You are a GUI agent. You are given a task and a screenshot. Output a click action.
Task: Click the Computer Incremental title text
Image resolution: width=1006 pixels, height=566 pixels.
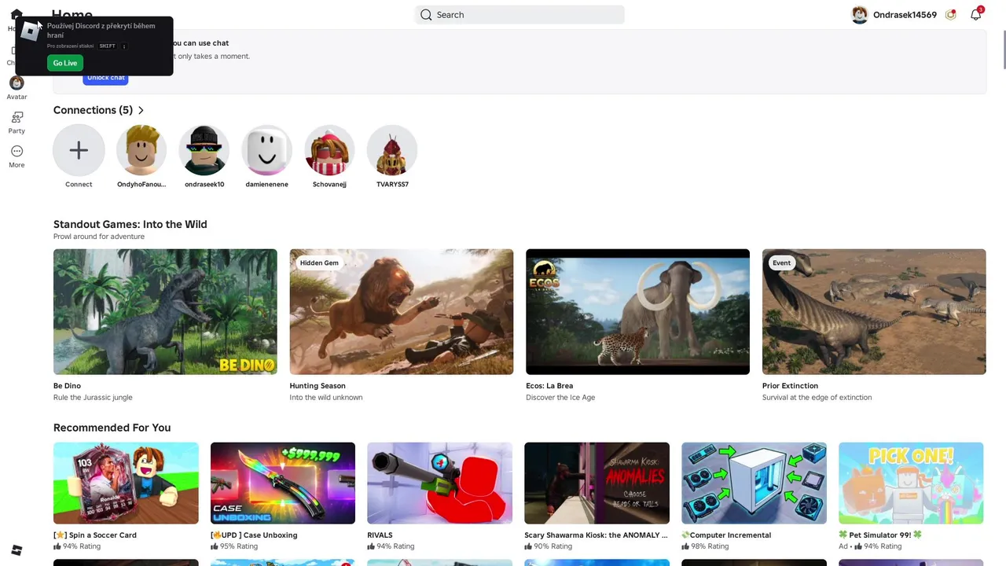pos(726,535)
